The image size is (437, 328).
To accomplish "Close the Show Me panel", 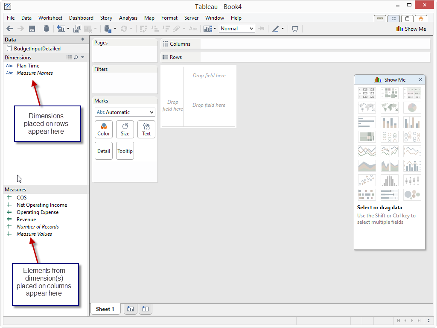I will (420, 80).
